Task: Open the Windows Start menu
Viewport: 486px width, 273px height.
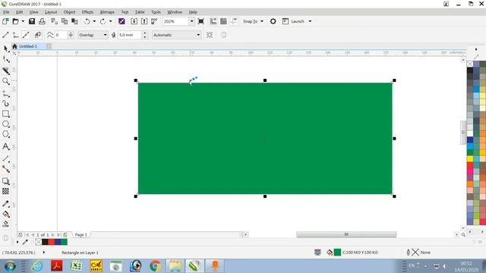Action: (10, 266)
